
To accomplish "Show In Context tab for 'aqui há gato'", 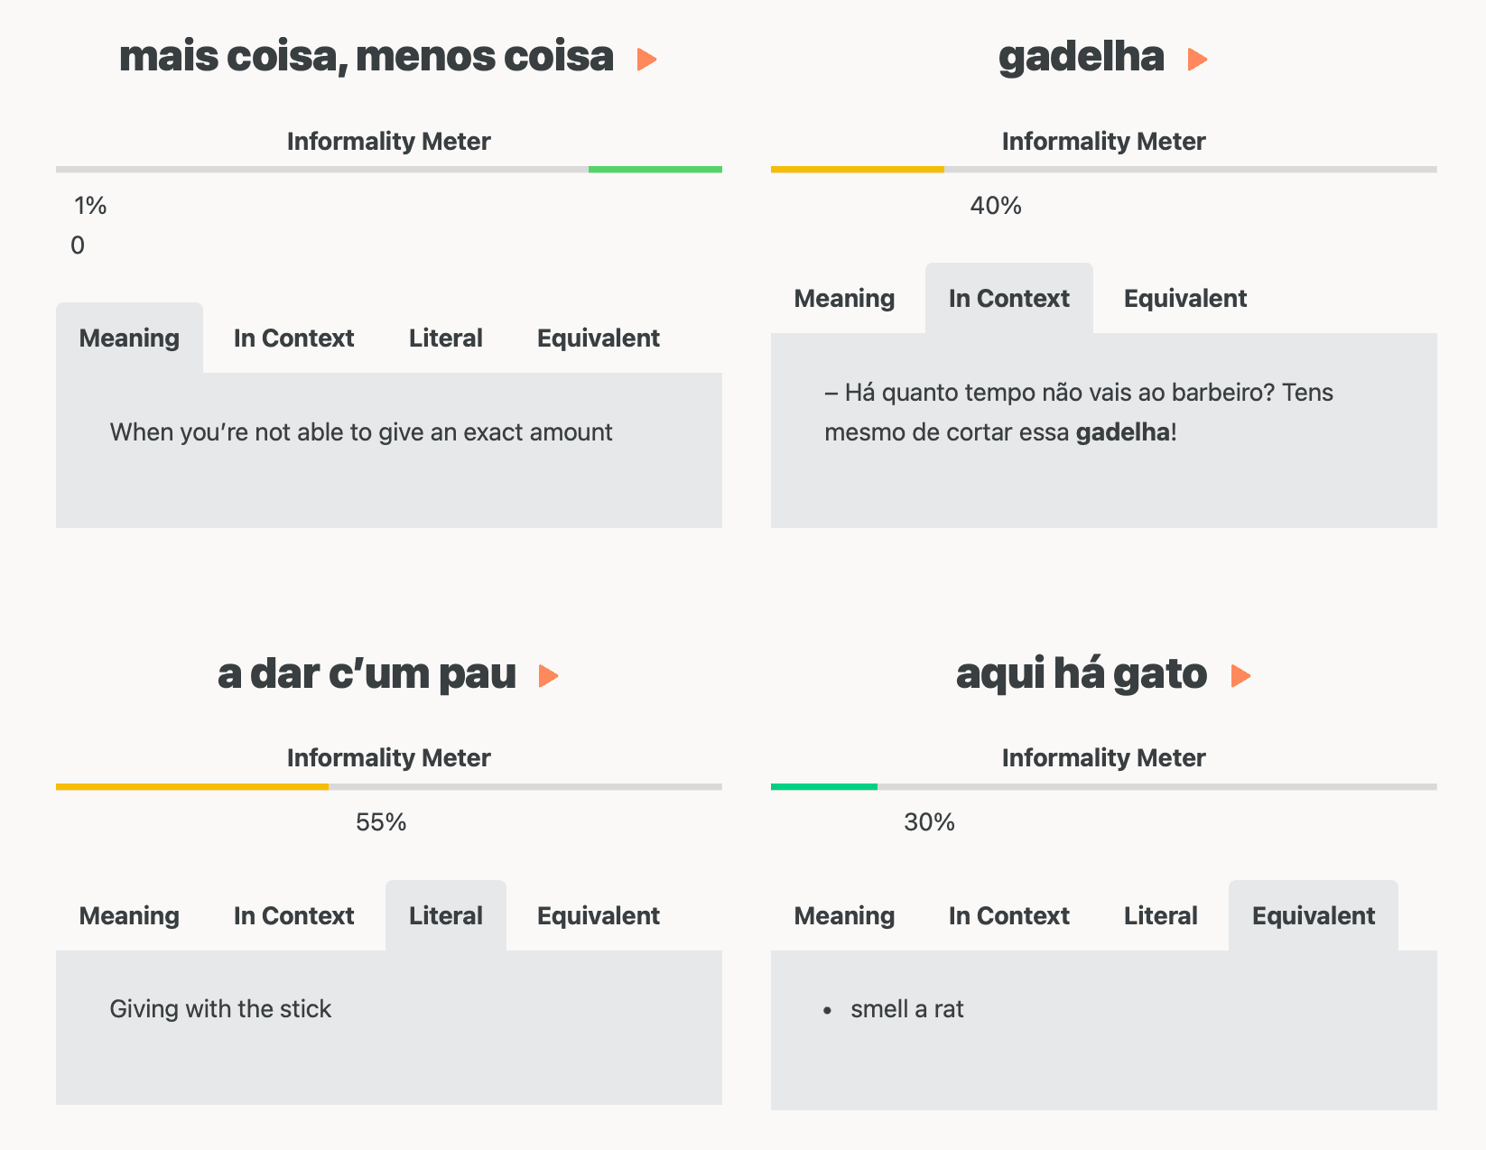I will coord(1008,916).
